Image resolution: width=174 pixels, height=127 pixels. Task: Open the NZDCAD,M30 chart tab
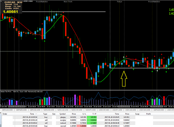click(x=63, y=110)
